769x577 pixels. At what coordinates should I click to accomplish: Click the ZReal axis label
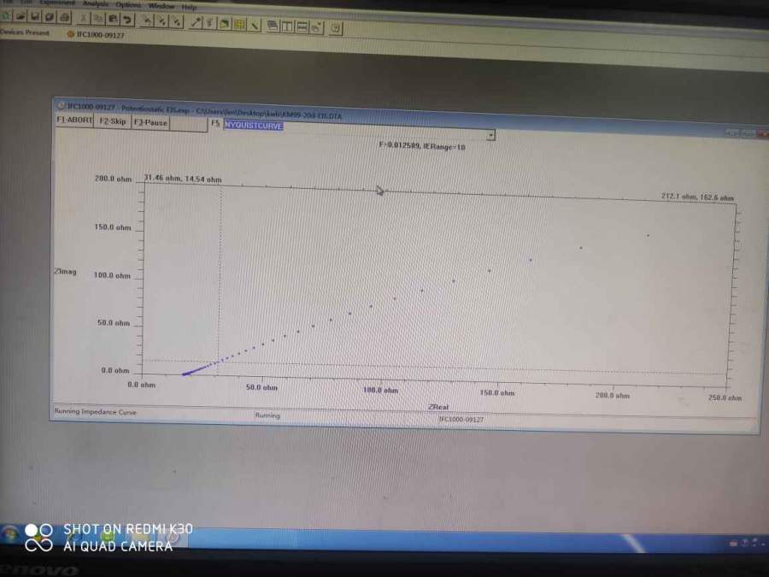coord(438,407)
